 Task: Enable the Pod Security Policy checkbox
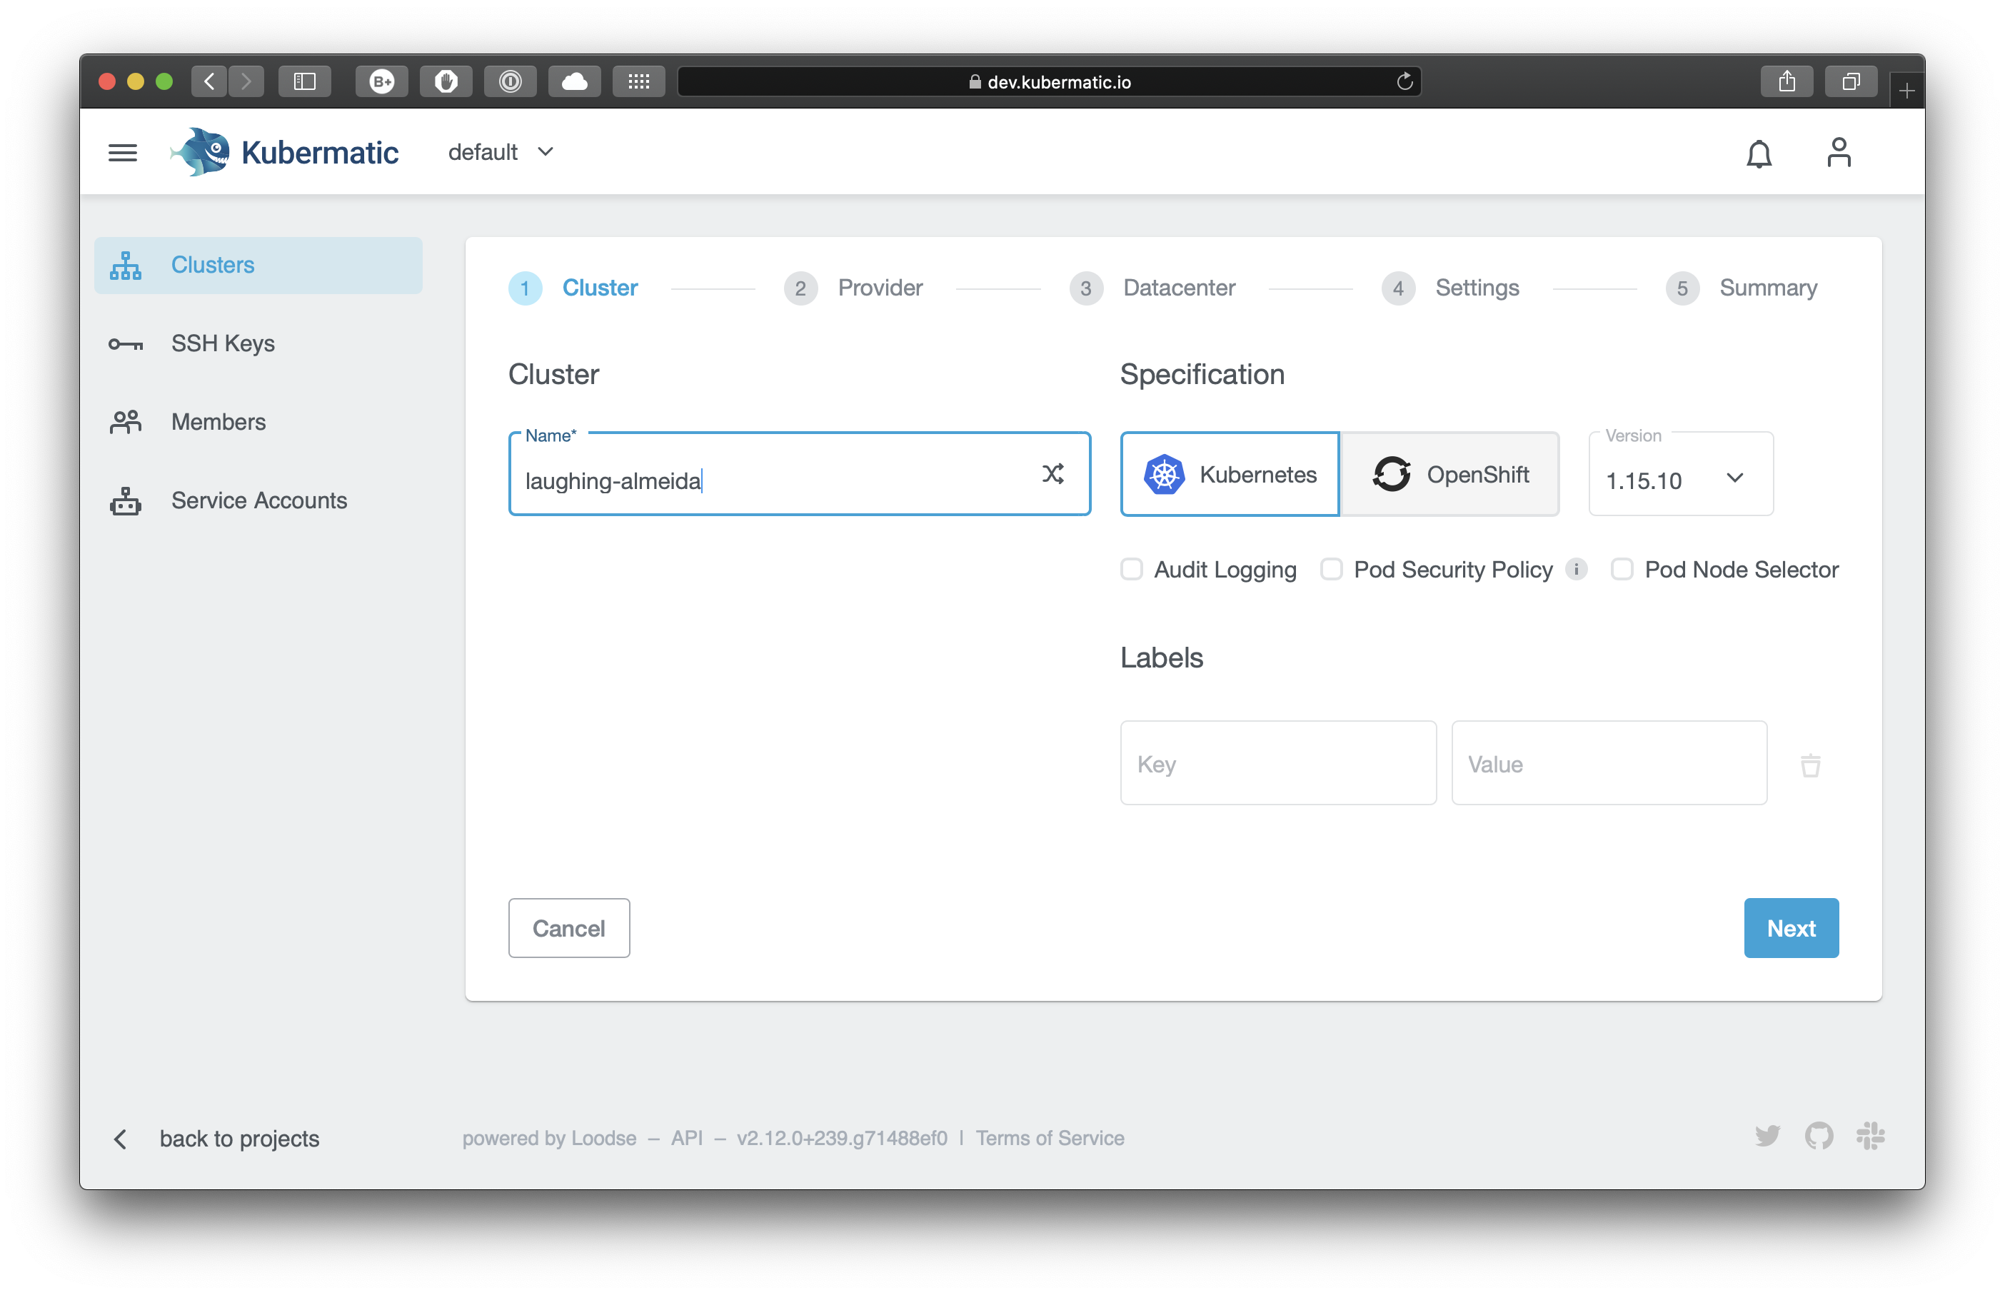coord(1328,568)
